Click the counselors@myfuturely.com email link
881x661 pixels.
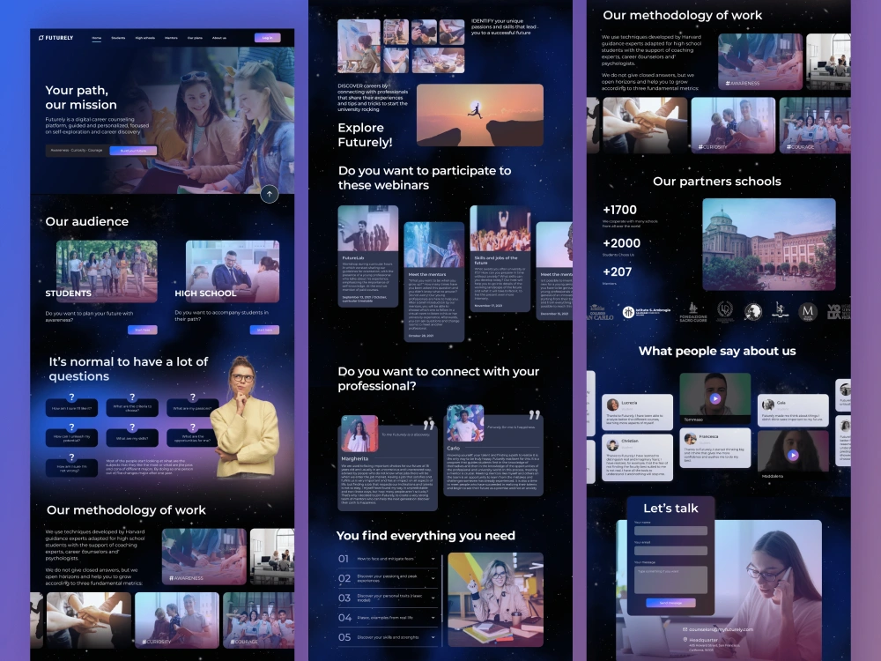pyautogui.click(x=721, y=629)
